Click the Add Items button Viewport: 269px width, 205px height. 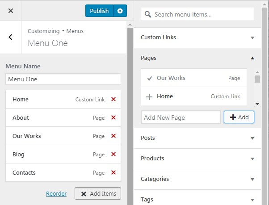pyautogui.click(x=98, y=193)
